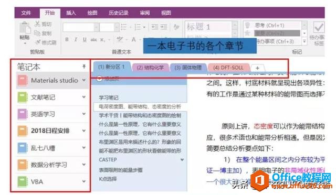Open the bullet list style arrow

[x=130, y=27]
